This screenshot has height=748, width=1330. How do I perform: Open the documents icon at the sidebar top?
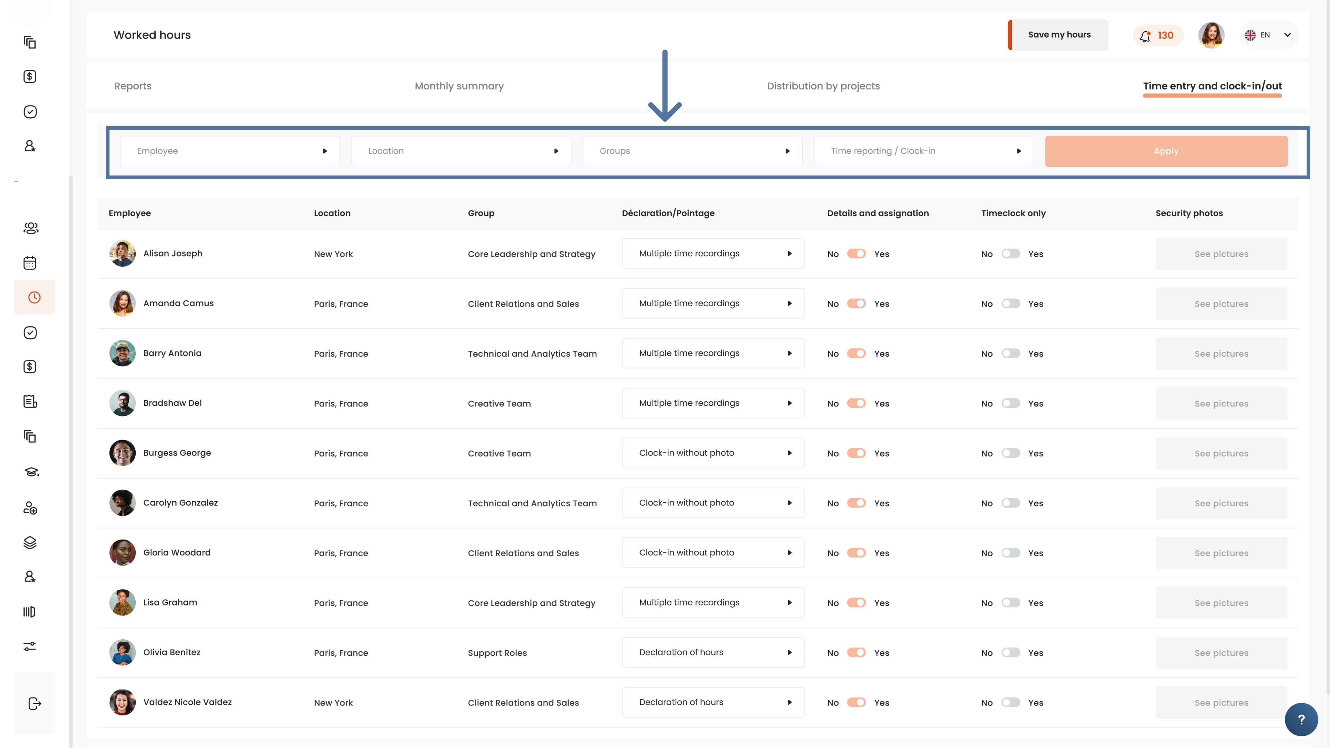[30, 42]
